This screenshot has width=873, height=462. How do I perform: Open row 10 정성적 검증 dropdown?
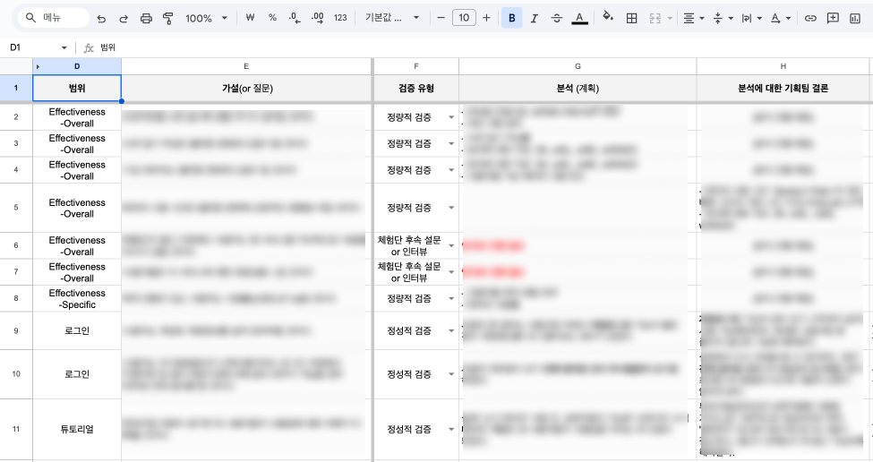click(451, 374)
